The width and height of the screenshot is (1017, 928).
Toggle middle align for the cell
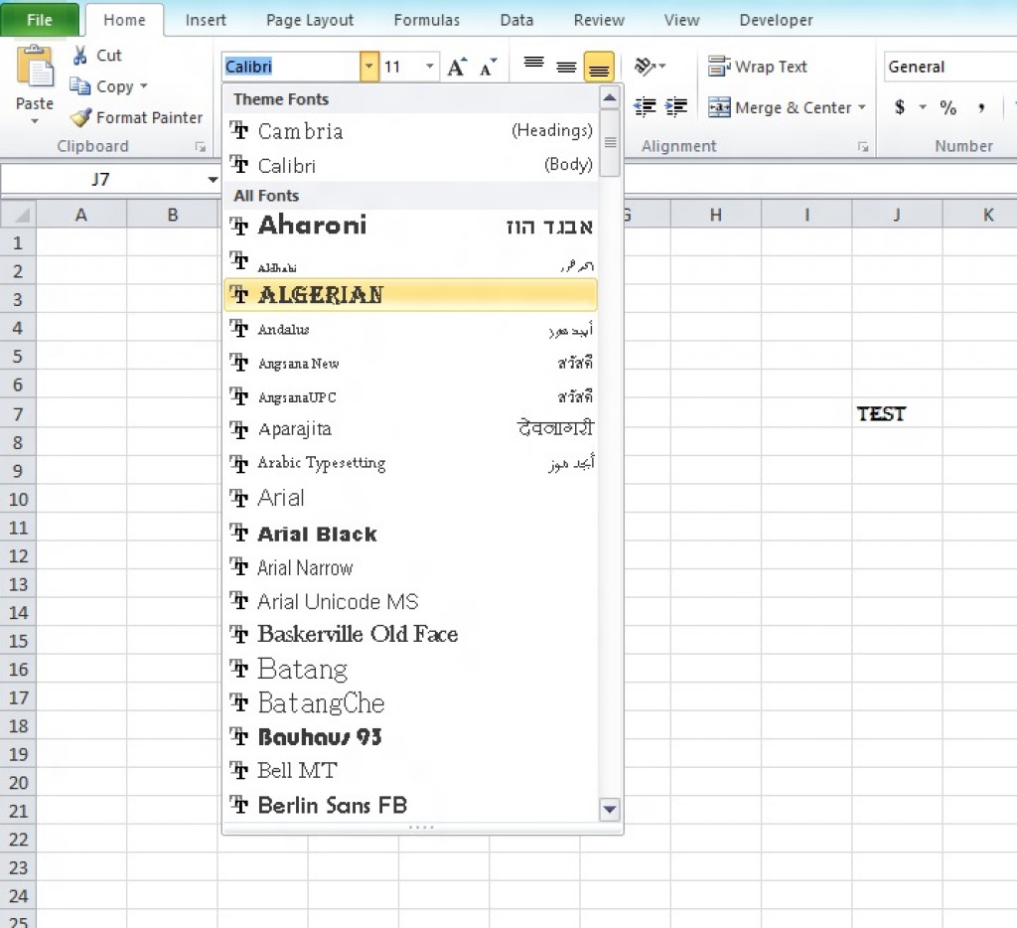coord(566,66)
